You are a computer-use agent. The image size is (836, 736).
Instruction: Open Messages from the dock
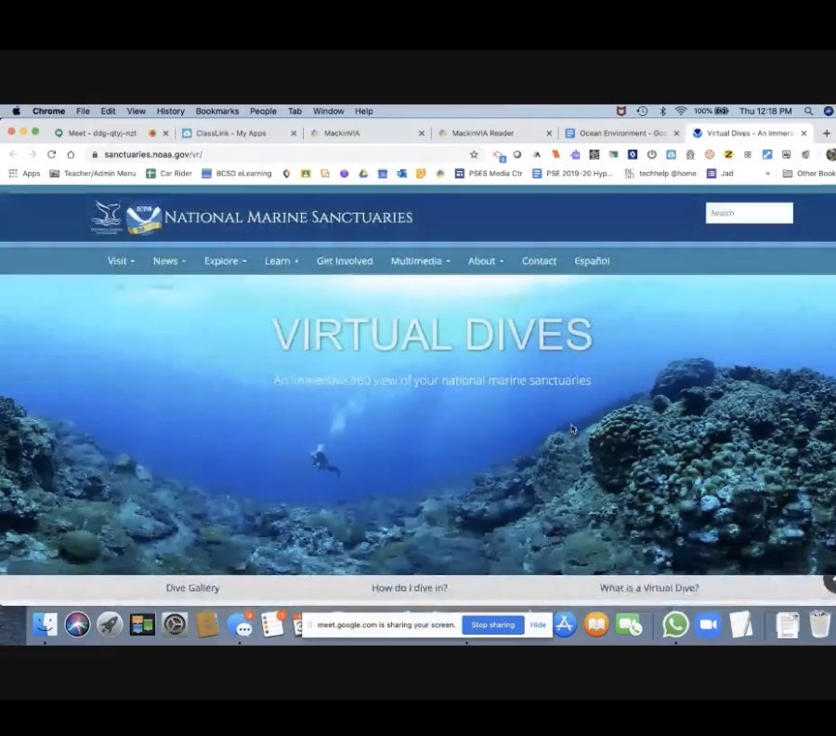tap(241, 624)
